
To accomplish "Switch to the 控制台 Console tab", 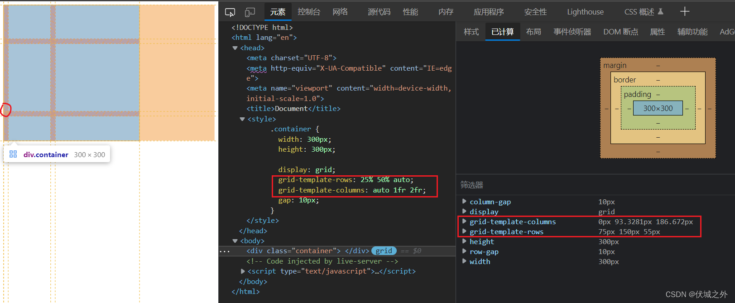I will coord(309,12).
